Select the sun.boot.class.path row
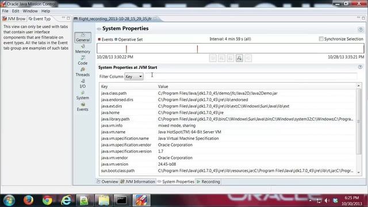Image resolution: width=368 pixels, height=207 pixels. (x=228, y=171)
